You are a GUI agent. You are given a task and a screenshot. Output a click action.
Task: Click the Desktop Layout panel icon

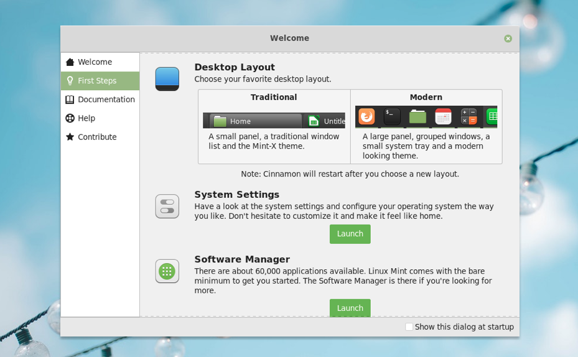click(x=167, y=79)
